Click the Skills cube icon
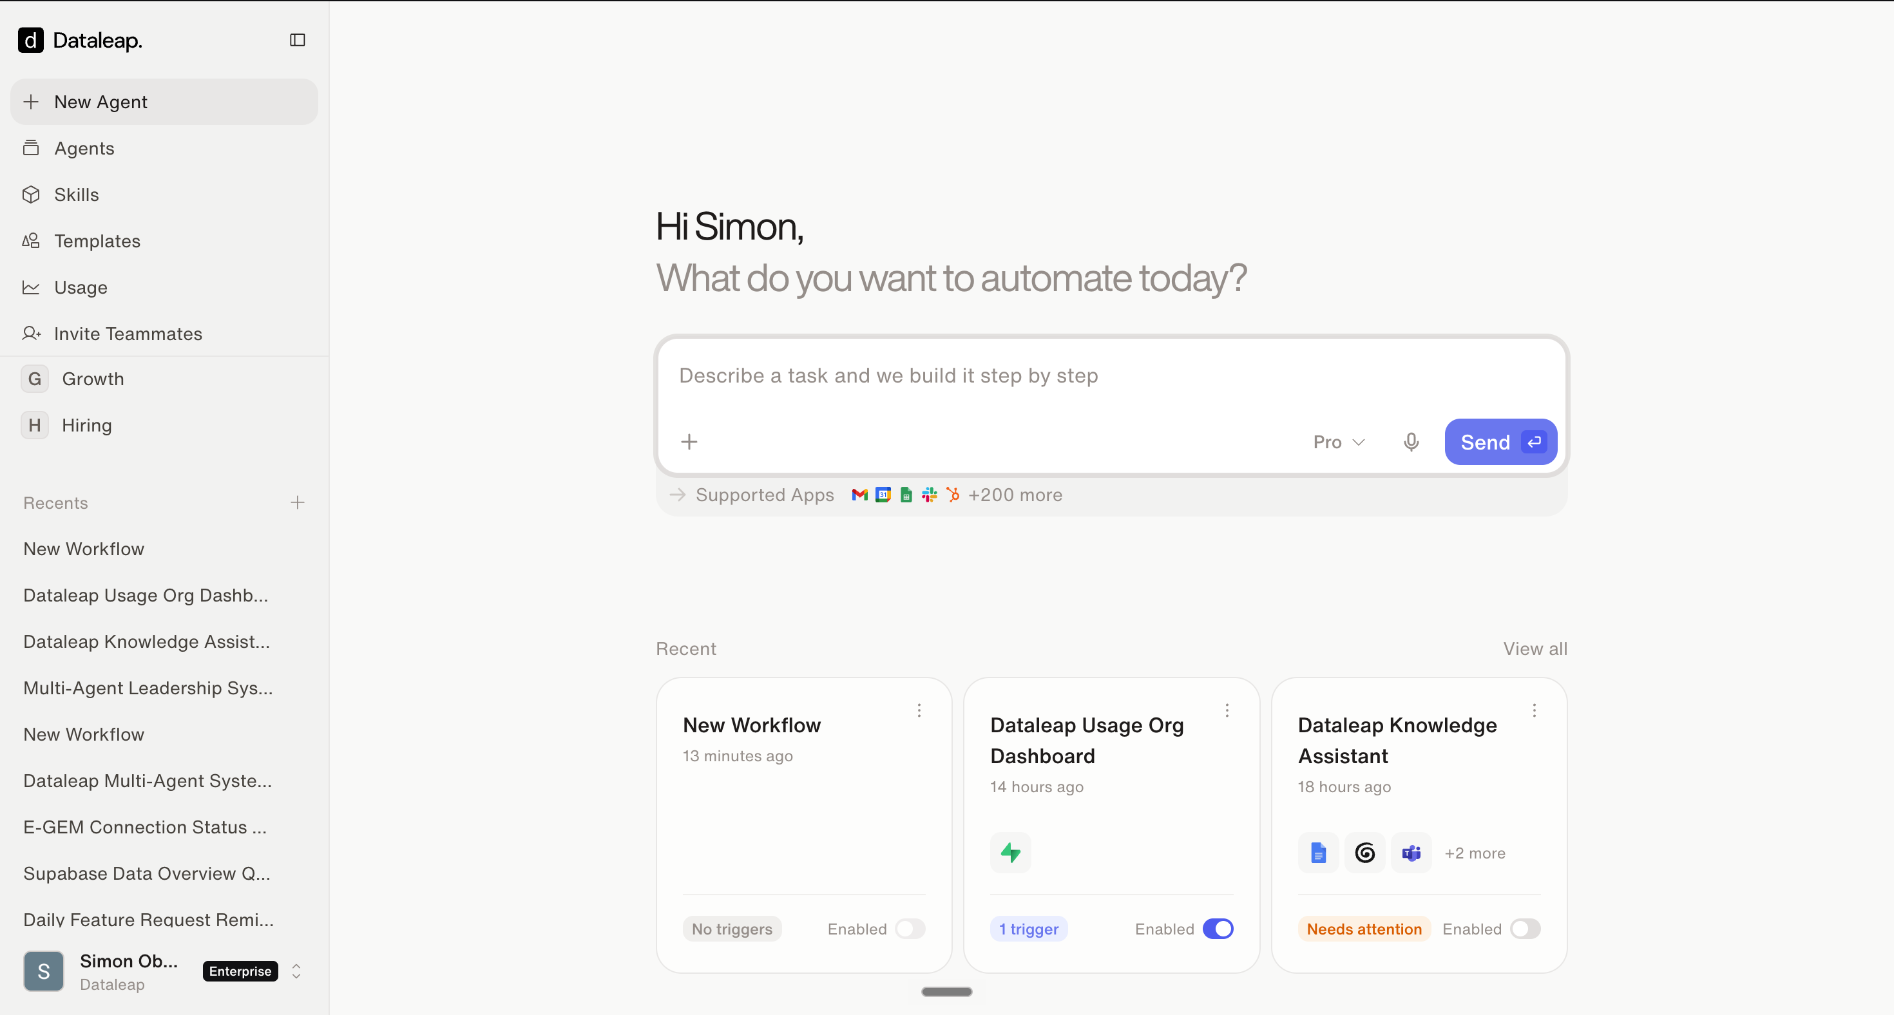The image size is (1894, 1015). click(x=31, y=194)
